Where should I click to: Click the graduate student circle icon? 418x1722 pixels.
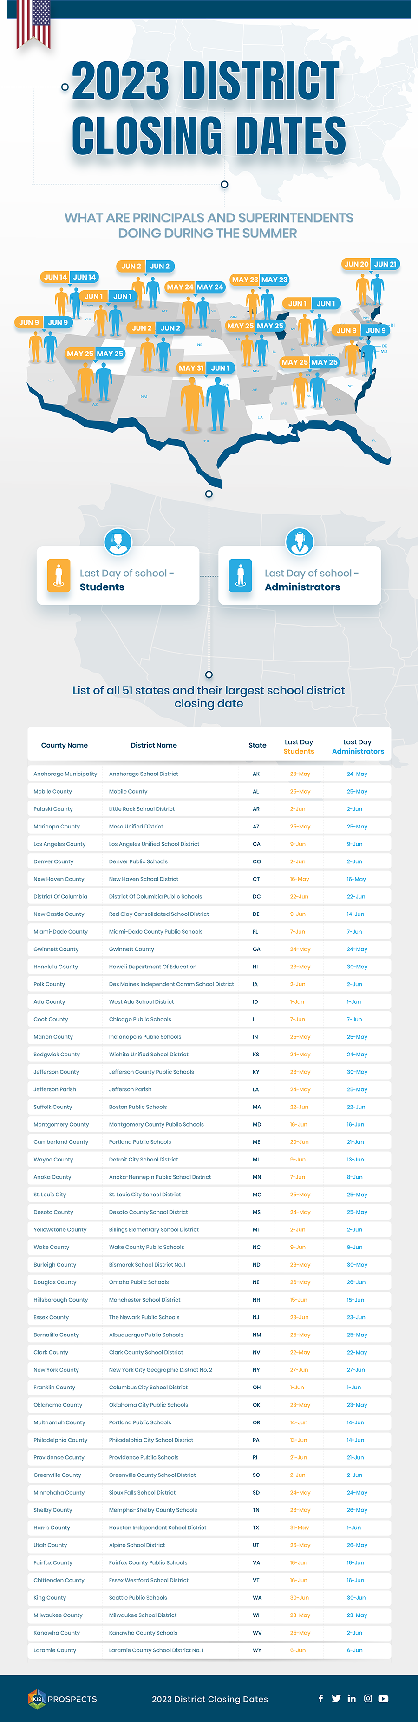[118, 541]
